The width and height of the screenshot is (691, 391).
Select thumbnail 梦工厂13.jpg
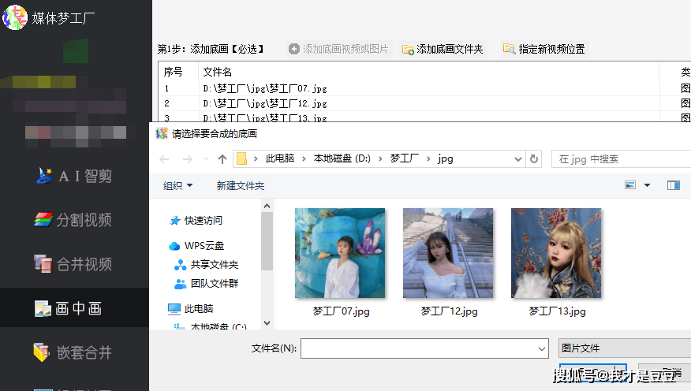click(x=556, y=263)
